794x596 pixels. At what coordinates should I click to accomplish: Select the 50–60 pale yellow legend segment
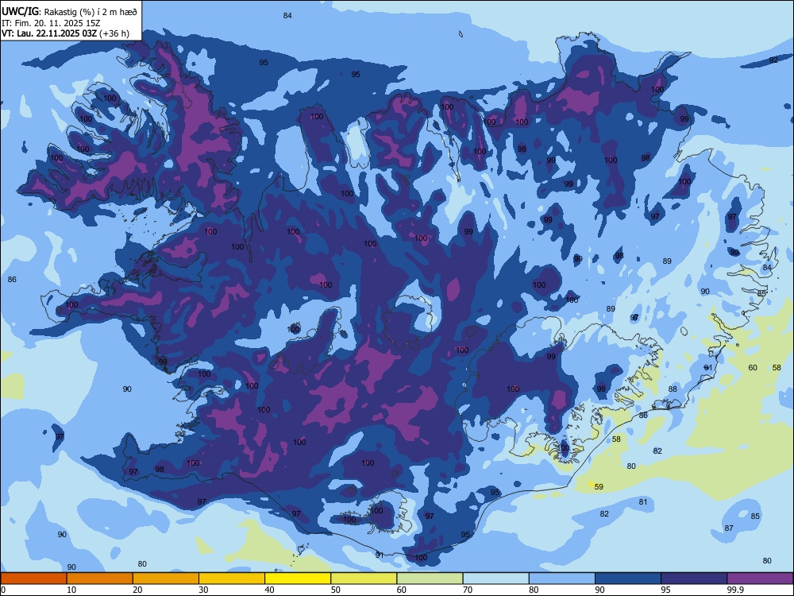pyautogui.click(x=364, y=579)
